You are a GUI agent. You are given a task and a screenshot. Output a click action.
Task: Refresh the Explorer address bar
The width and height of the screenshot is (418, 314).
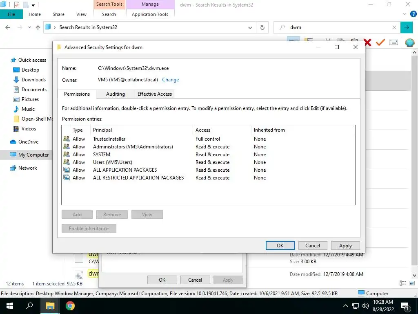tap(262, 27)
